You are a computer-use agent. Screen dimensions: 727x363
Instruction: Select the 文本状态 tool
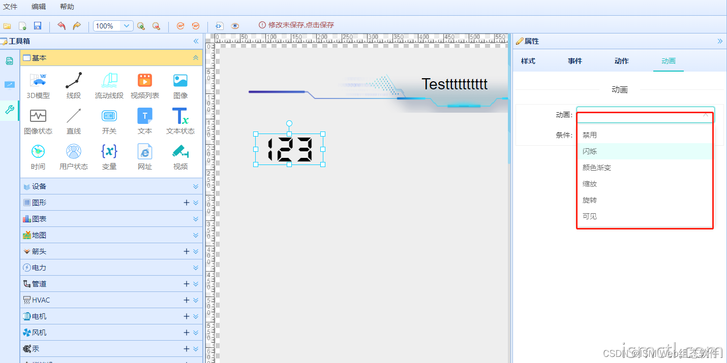pos(180,121)
